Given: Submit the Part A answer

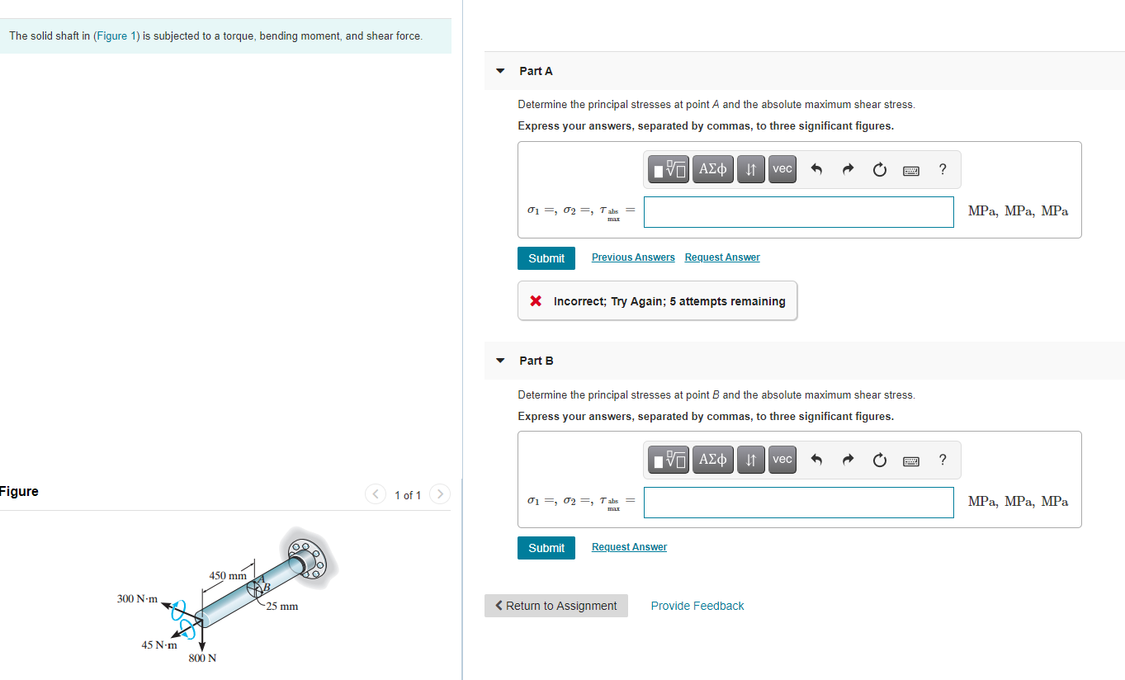Looking at the screenshot, I should [x=546, y=258].
